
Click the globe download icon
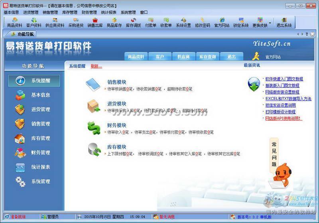click(x=254, y=84)
